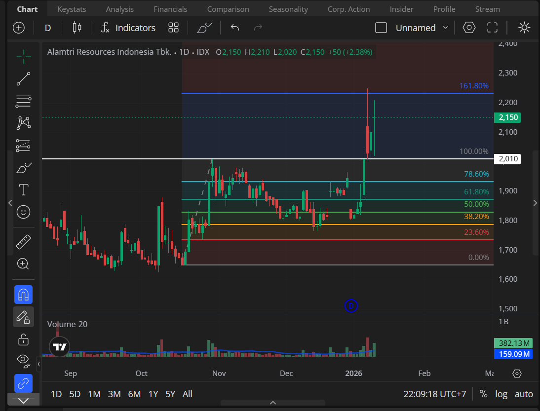Select the pattern drawing tool
Viewport: 540px width, 411px height.
pyautogui.click(x=23, y=123)
